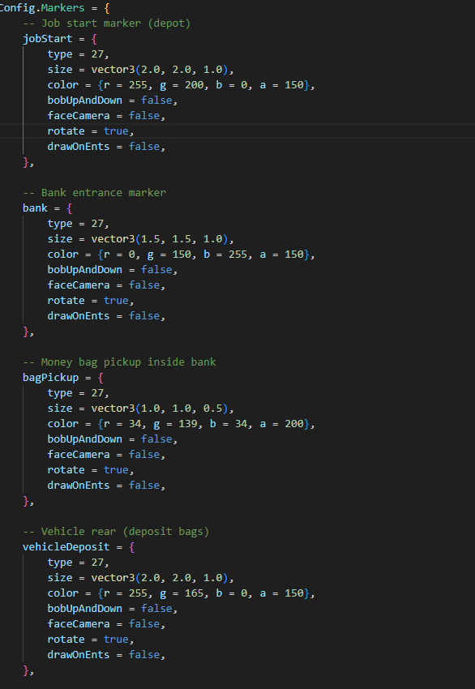Click 'faceCamera = false' in the jobStart block
The width and height of the screenshot is (475, 689).
106,116
